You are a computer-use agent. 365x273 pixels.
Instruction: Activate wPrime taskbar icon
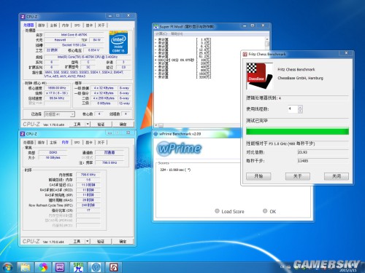96,267
